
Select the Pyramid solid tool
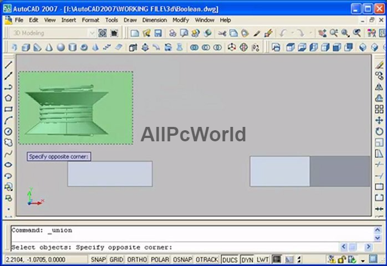click(95, 47)
